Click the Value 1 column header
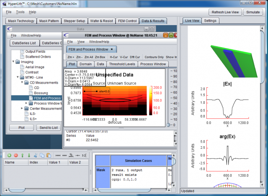The height and width of the screenshot is (196, 268). click(58, 162)
